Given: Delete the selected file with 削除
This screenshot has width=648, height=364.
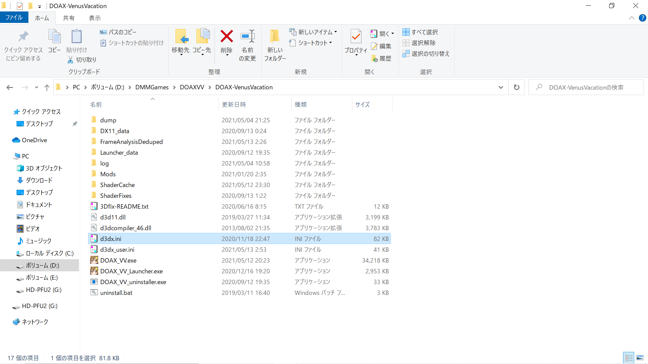Looking at the screenshot, I should [226, 42].
